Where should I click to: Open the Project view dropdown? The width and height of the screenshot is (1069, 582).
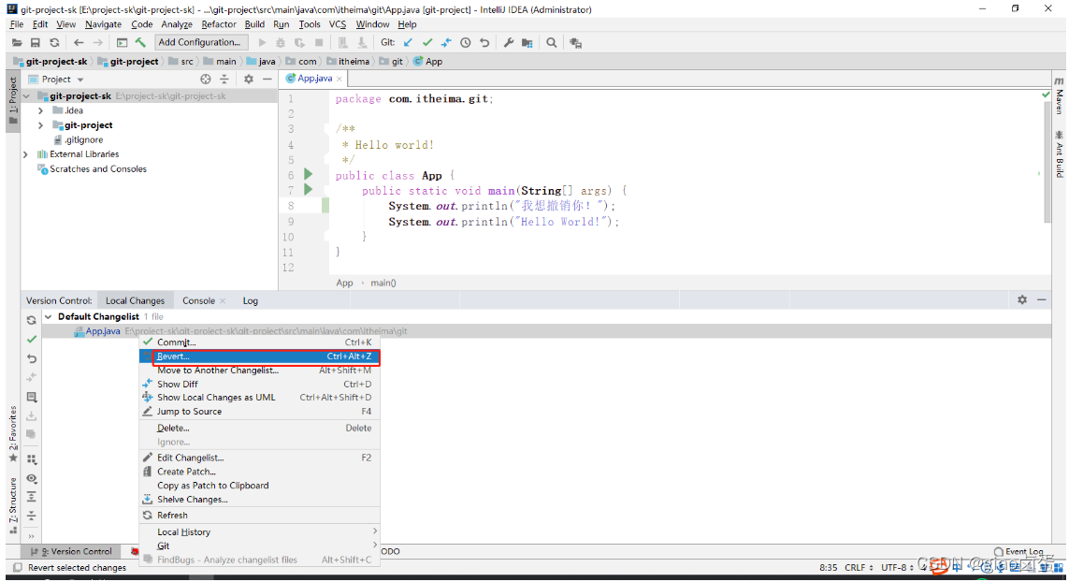[x=80, y=80]
